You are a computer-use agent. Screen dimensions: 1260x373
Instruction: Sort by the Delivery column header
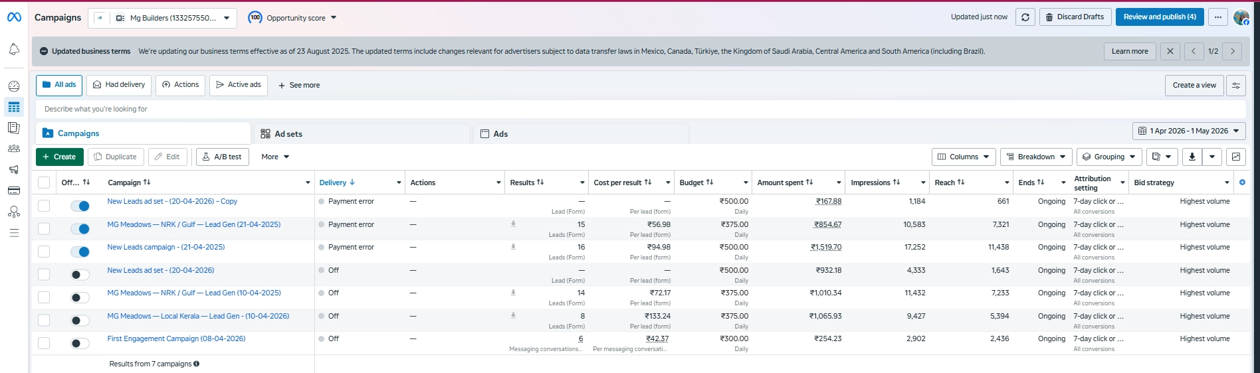337,183
